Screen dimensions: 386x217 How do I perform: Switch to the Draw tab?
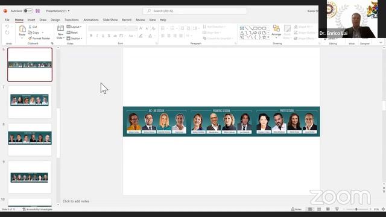pyautogui.click(x=43, y=20)
